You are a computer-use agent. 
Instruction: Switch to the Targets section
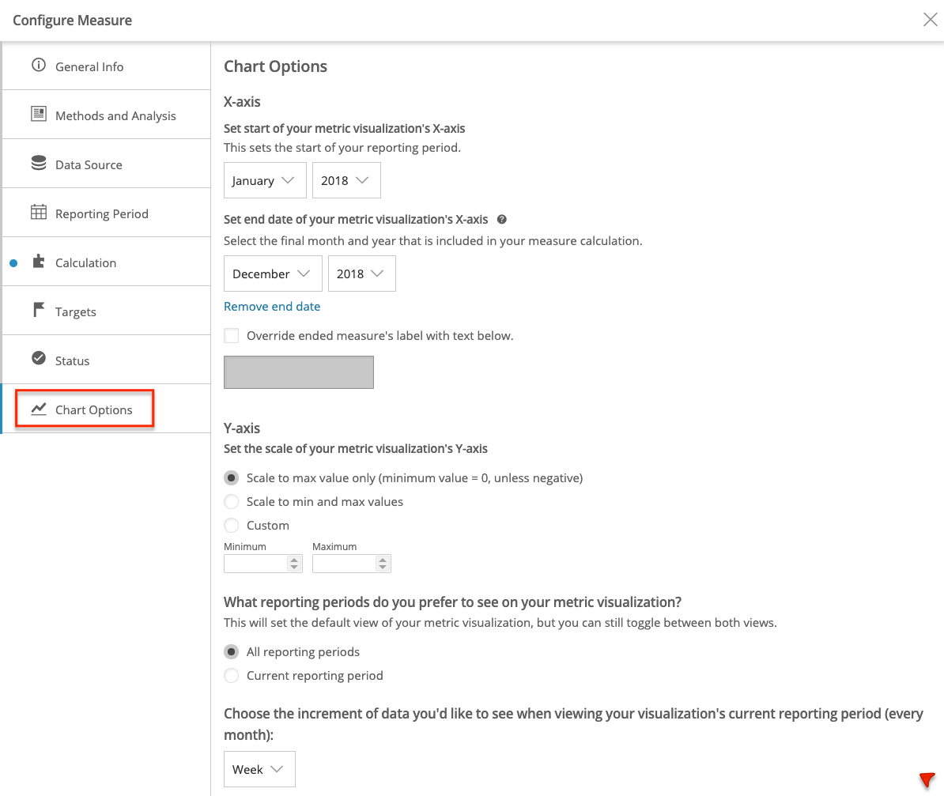(x=75, y=311)
